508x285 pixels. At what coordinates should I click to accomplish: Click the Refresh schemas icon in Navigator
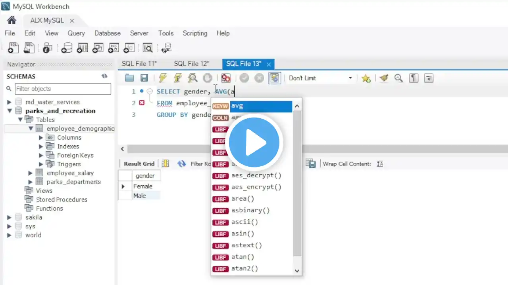pos(104,76)
